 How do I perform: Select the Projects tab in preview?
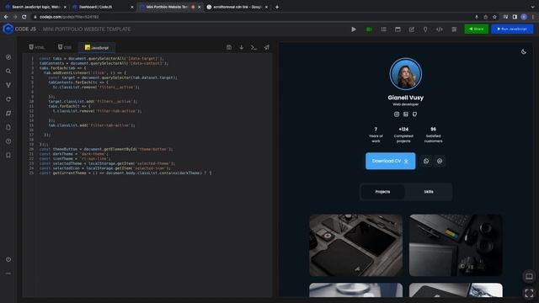point(382,192)
